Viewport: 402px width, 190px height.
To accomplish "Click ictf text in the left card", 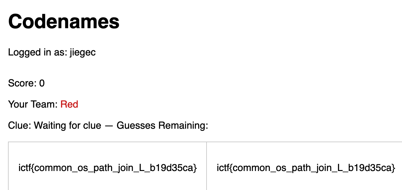I will tap(24, 168).
